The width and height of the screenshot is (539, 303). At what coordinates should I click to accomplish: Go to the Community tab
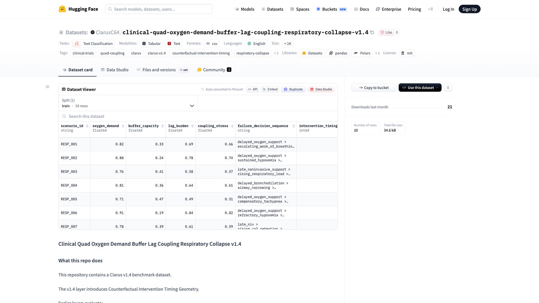coord(214,70)
